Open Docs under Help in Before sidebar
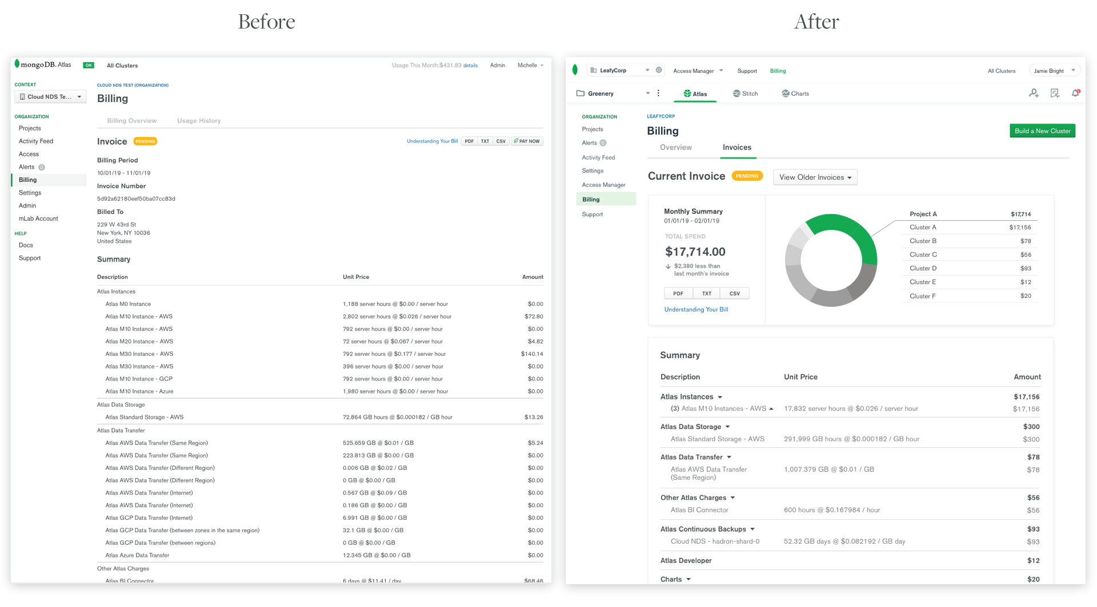The width and height of the screenshot is (1097, 607). (26, 245)
